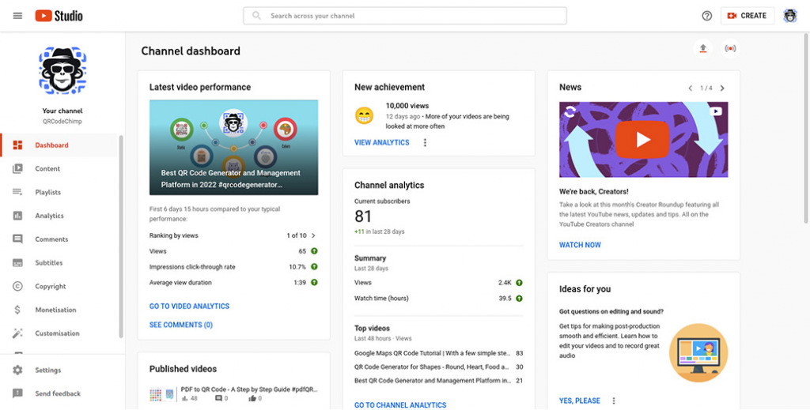Click the Watch time green up-arrow indicator
The width and height of the screenshot is (810, 410).
coord(519,298)
